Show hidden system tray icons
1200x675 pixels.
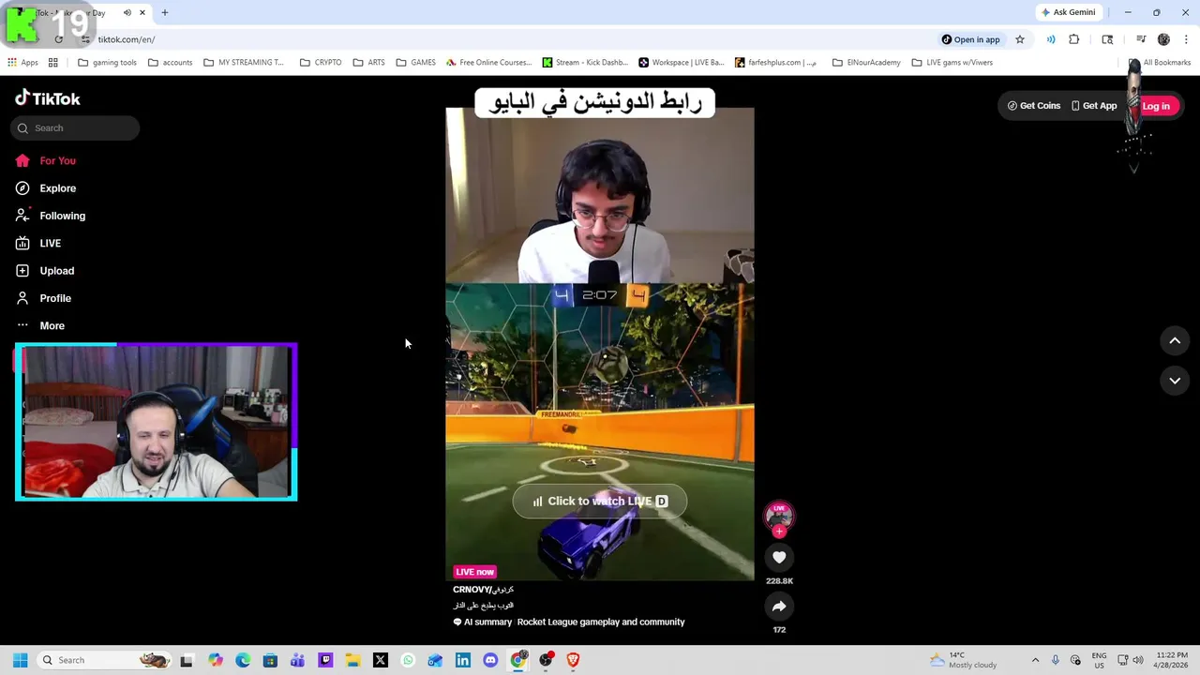(1035, 660)
